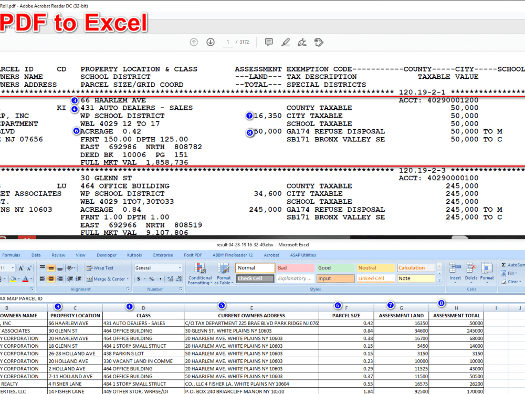The width and height of the screenshot is (525, 394).
Task: Click the stamp tool icon in Acrobat
Action: coord(319,42)
